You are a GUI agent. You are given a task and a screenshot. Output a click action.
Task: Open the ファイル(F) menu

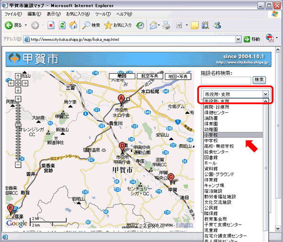13,14
